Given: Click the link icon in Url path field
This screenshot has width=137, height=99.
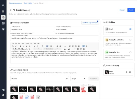Looking at the screenshot, I should 66,79.
